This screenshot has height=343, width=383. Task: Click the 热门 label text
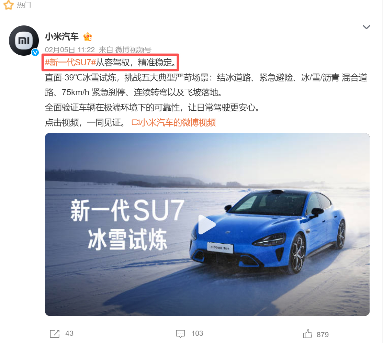(x=24, y=5)
